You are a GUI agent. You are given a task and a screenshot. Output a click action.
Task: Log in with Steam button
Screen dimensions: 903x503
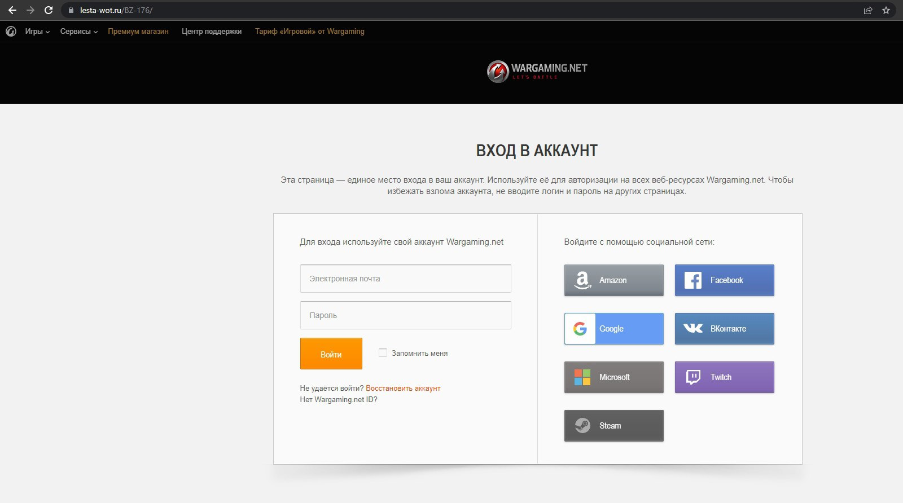[613, 426]
